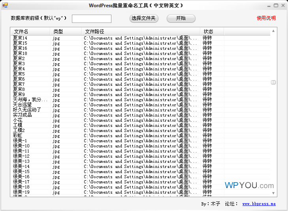Click the 选择文件夹 button

click(x=144, y=18)
